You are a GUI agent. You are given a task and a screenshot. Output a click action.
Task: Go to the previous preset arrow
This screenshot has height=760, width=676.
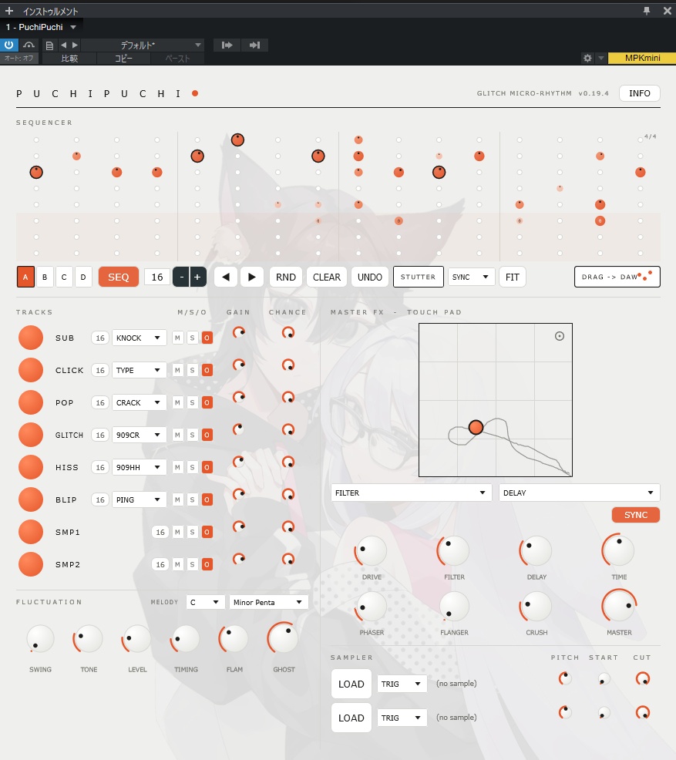[63, 45]
